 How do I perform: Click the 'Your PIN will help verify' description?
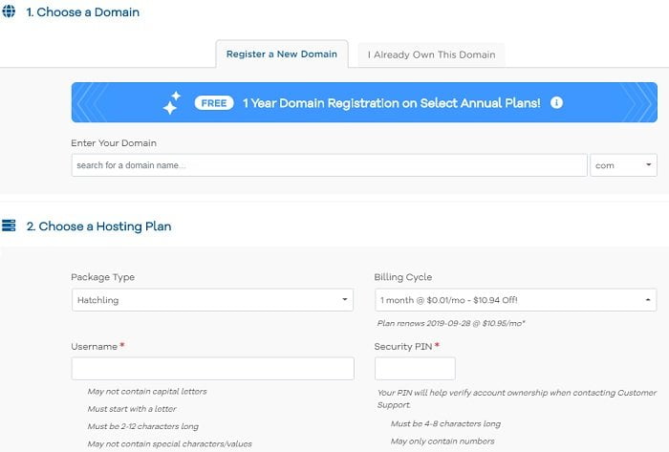click(x=517, y=398)
